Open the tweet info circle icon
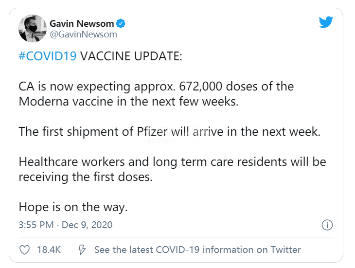The image size is (355, 268). pyautogui.click(x=327, y=225)
